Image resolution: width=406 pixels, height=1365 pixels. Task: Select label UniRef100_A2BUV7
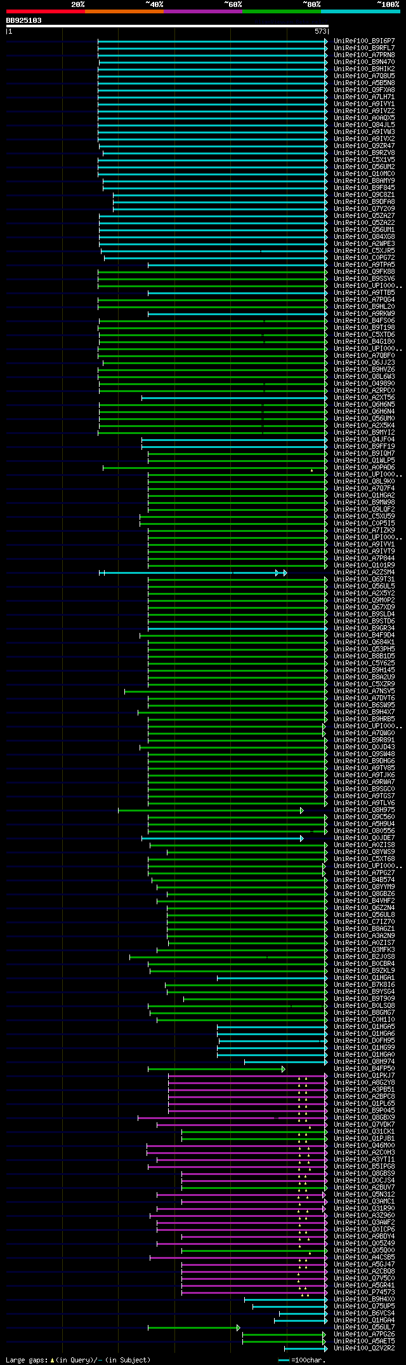point(364,1187)
